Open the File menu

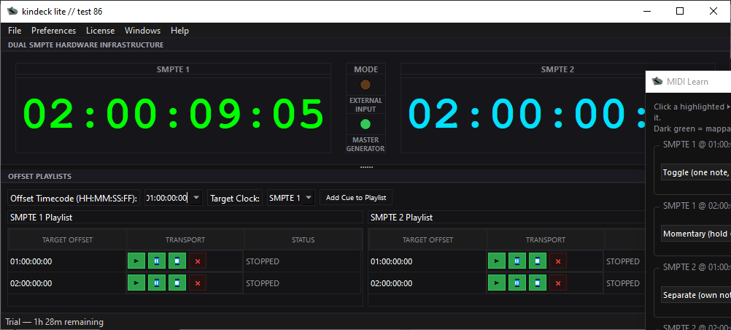tap(15, 31)
